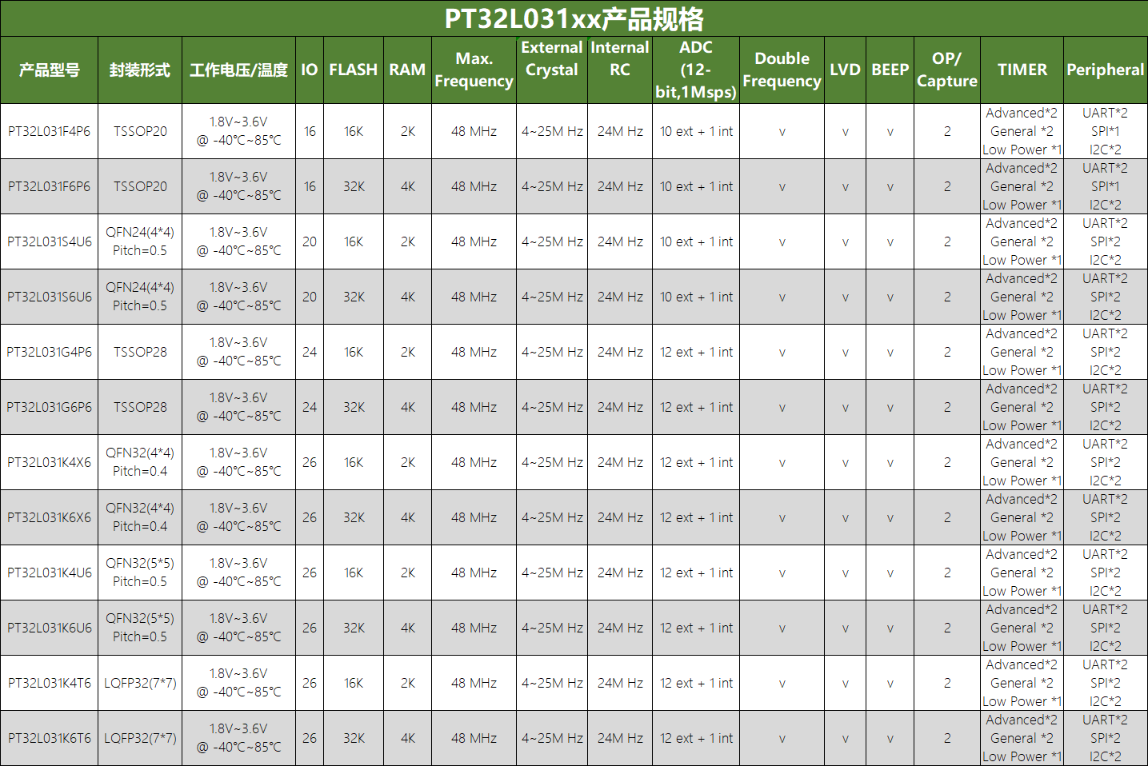This screenshot has height=766, width=1148.
Task: Click IO value 26 of PT32L031K6T6
Action: 310,738
